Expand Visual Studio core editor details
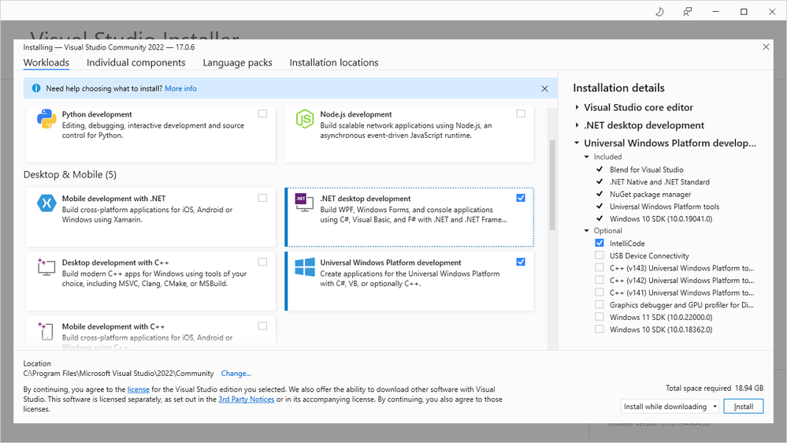The height and width of the screenshot is (443, 787). (x=577, y=107)
